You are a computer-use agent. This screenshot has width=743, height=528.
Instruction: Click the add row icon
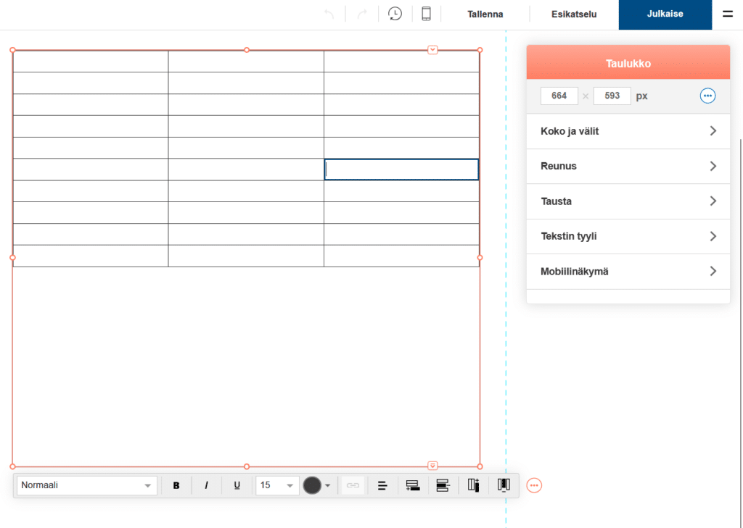point(413,485)
